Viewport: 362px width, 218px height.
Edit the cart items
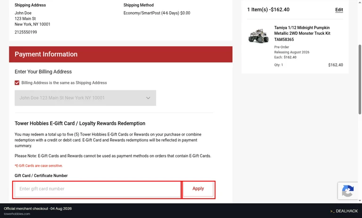[x=339, y=10]
